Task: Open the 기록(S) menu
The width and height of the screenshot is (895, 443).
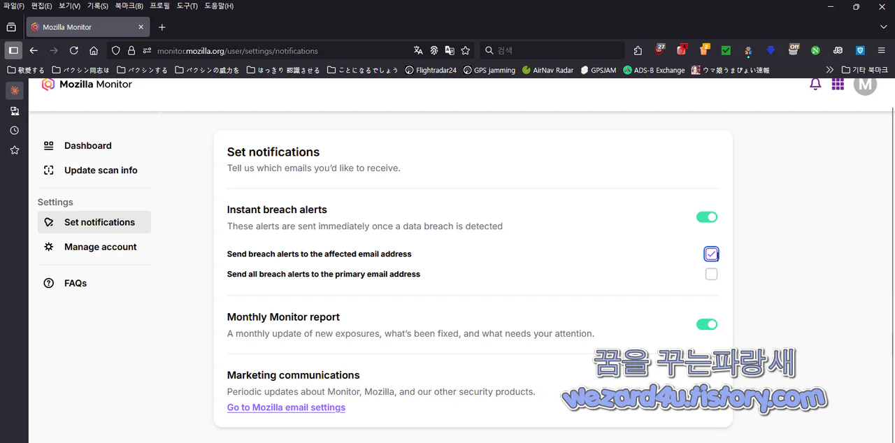Action: [x=97, y=6]
